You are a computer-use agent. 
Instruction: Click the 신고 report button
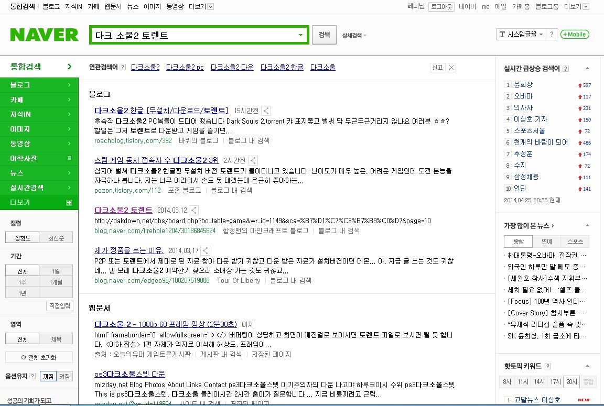click(x=437, y=68)
